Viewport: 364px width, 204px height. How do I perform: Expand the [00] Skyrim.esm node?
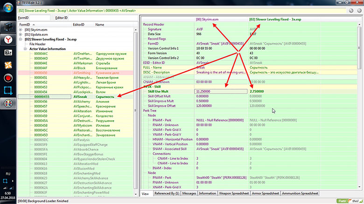21,30
